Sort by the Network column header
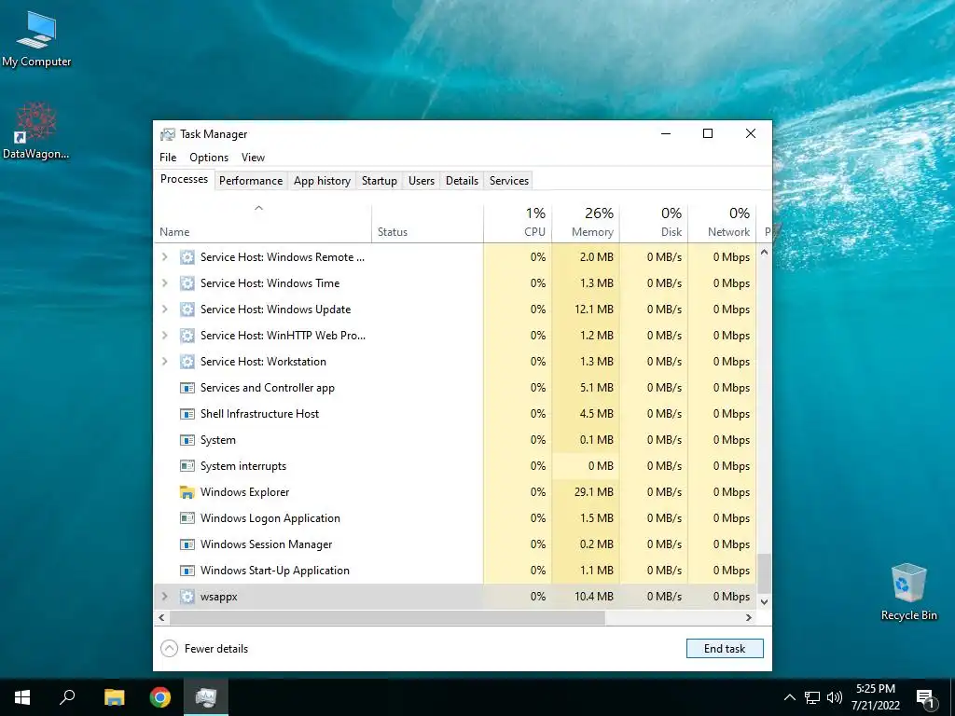Image resolution: width=955 pixels, height=716 pixels. coord(723,223)
